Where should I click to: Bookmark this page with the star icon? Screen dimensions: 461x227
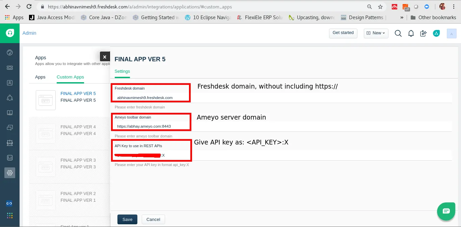point(380,7)
